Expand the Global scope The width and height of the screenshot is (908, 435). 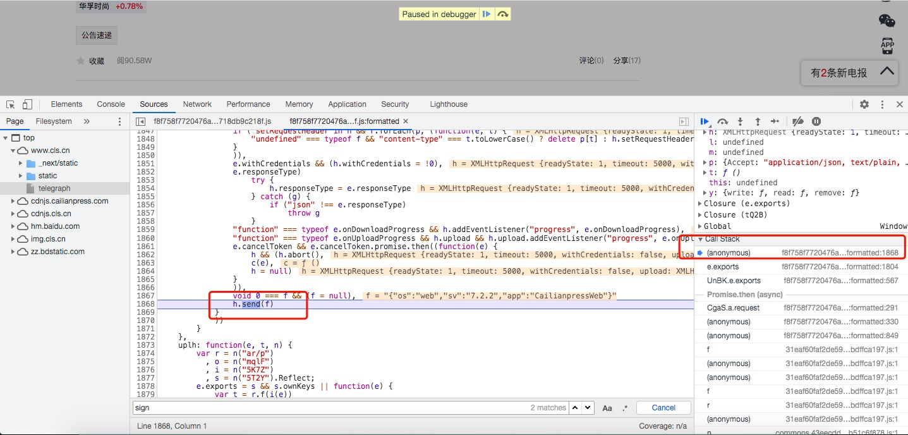pos(699,226)
